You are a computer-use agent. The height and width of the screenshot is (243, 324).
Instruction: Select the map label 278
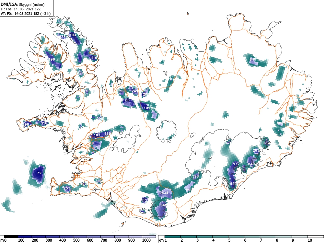[x=63, y=37]
